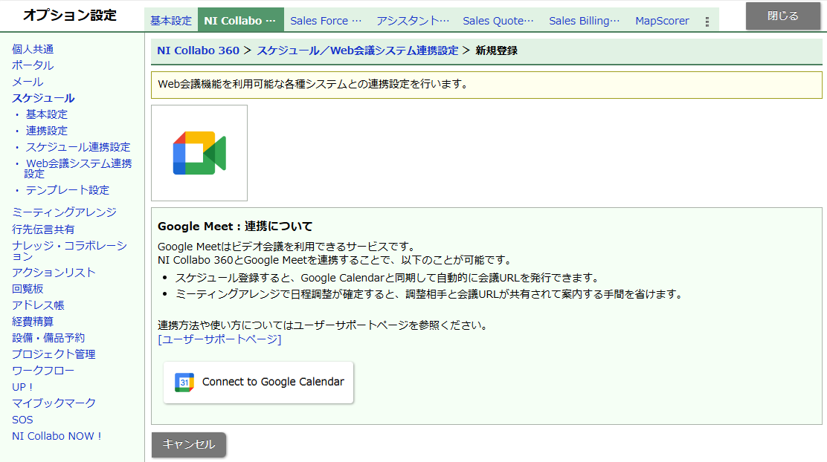Open 回覧板 in sidebar

28,289
